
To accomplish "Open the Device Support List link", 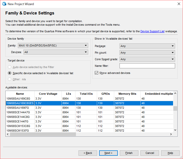I will point(152,31).
